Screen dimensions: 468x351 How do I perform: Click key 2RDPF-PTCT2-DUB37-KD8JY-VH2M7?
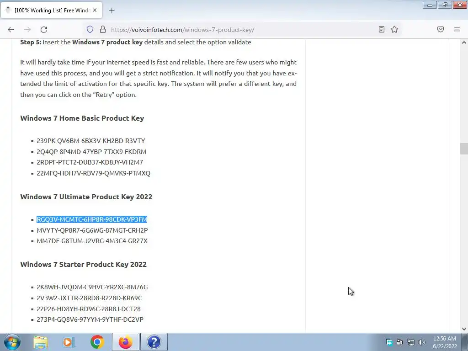pos(90,162)
